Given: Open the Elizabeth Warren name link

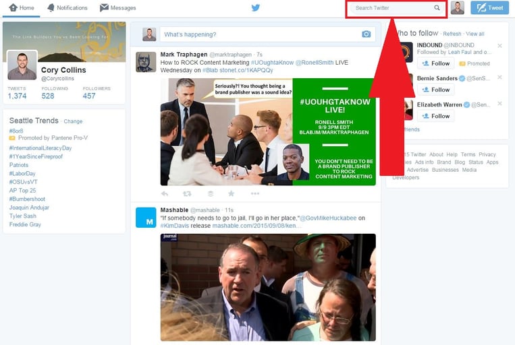Looking at the screenshot, I should coord(439,104).
